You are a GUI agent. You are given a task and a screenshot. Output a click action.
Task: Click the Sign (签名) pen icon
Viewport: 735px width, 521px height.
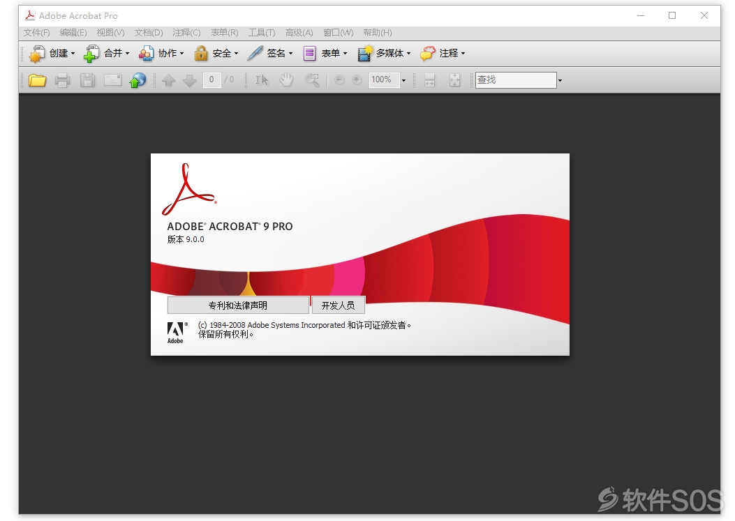pos(255,54)
